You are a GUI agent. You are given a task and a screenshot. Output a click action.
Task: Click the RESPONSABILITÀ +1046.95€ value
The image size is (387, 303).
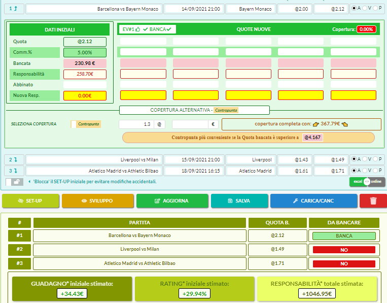(317, 294)
